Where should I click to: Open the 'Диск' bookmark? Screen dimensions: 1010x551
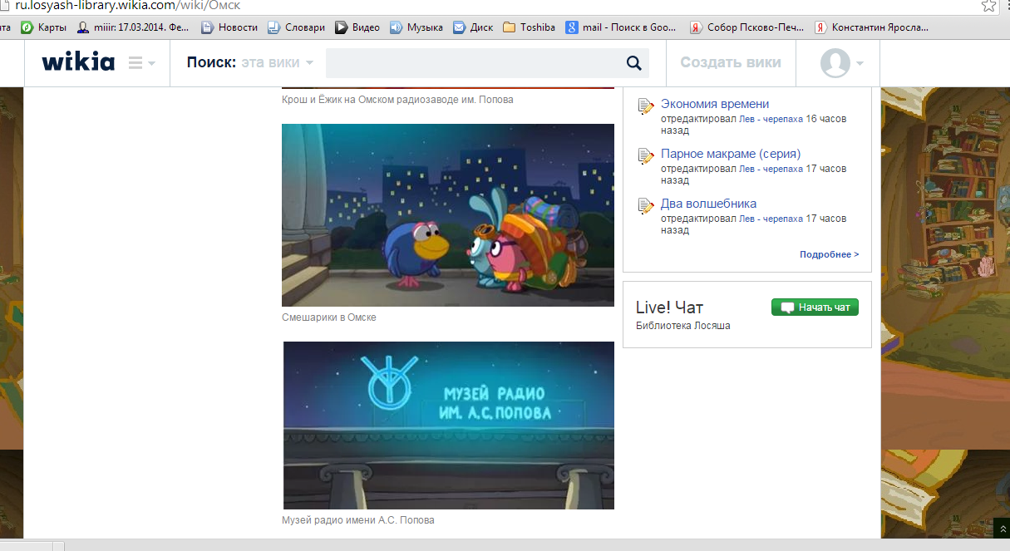pos(473,27)
